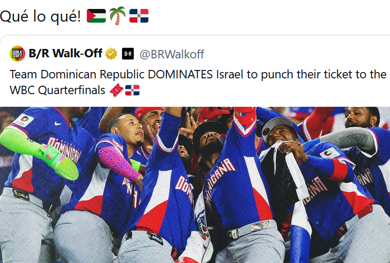The image size is (390, 263).
Task: Click the "Qué lo qué!" tweet text
Action: click(x=41, y=16)
